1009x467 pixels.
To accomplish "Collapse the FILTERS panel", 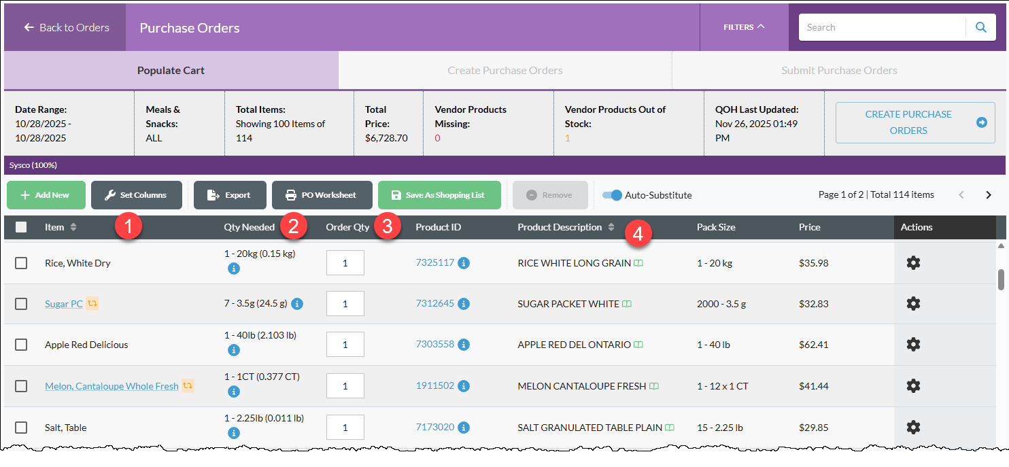I will point(744,27).
